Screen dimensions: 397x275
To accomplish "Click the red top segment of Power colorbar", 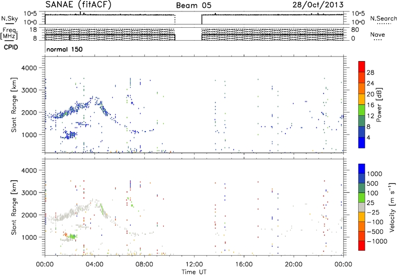I will [x=362, y=67].
